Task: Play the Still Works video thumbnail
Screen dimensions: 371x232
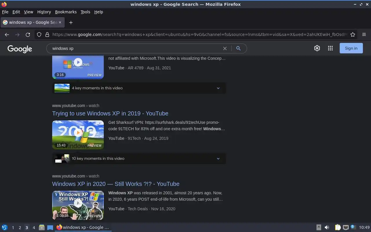Action: [78, 205]
